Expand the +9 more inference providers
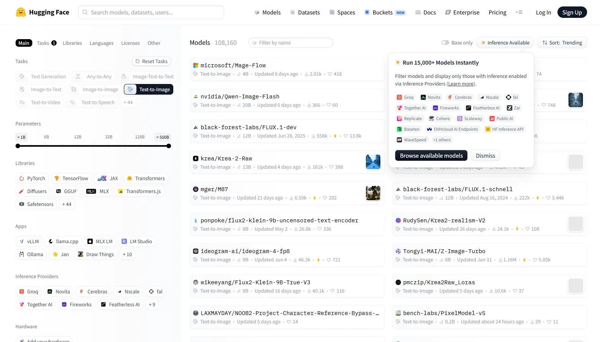Viewport: 608px width, 342px height. [x=152, y=304]
